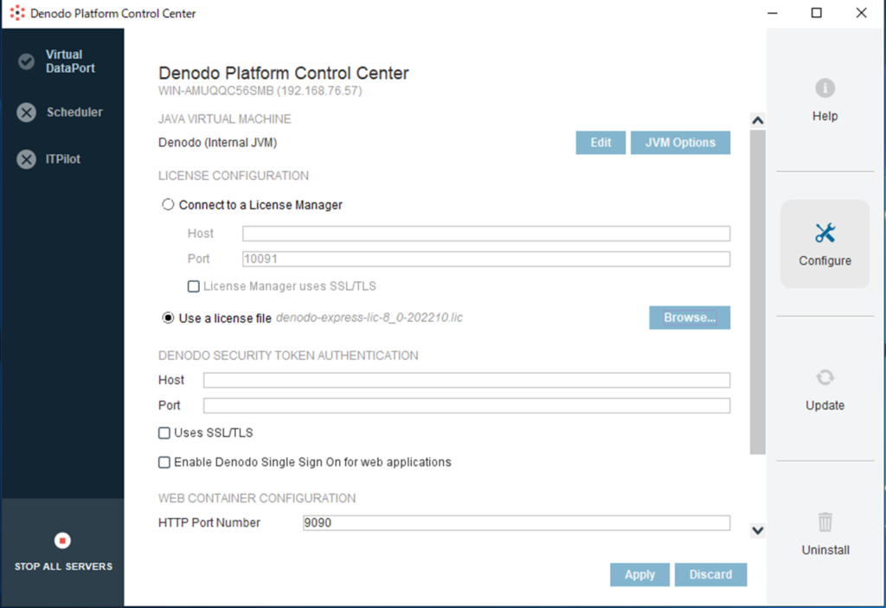Apply the configuration changes
The image size is (886, 608).
point(639,574)
